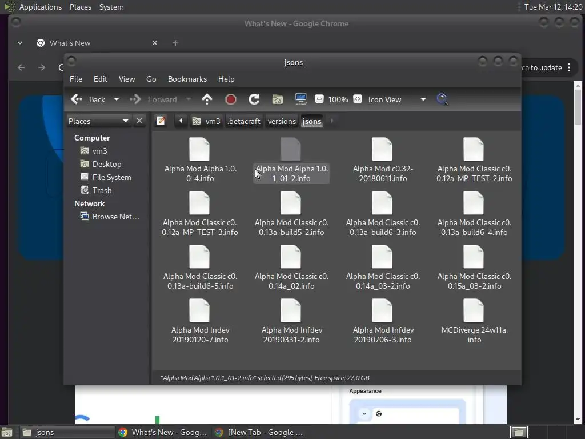Open the View menu
This screenshot has width=585, height=439.
tap(127, 79)
